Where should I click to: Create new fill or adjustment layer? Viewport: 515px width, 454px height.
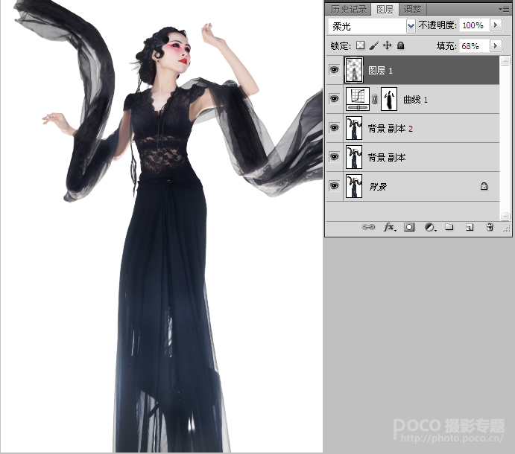430,227
